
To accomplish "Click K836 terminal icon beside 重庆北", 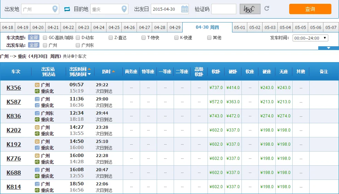I will (x=37, y=119).
